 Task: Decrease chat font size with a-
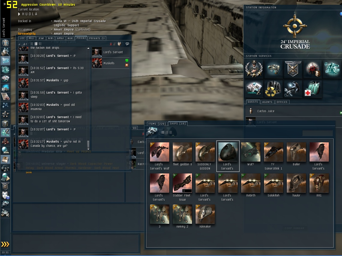[x=20, y=44]
